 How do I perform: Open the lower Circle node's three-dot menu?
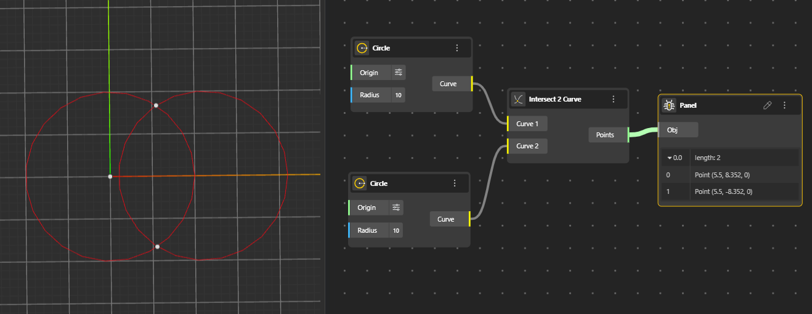pos(454,183)
